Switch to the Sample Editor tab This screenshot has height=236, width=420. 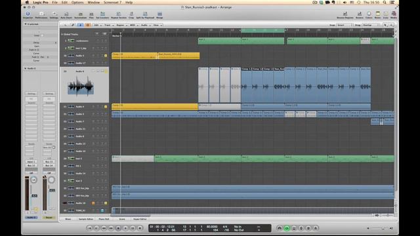pos(86,219)
